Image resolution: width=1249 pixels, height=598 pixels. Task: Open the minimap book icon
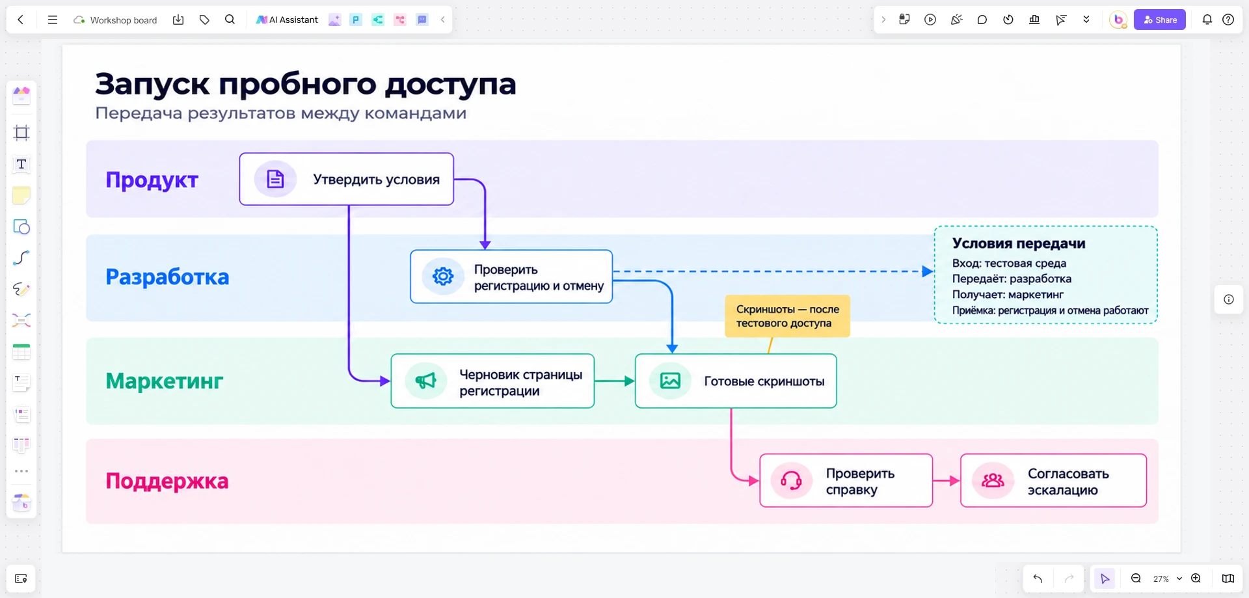point(1228,578)
